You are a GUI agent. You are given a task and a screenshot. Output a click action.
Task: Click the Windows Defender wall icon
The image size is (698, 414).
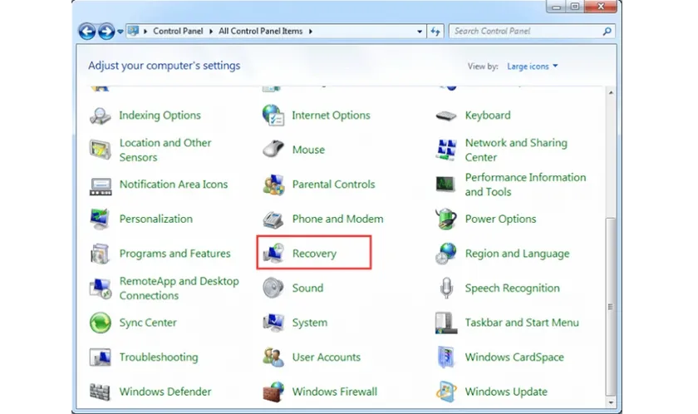coord(101,392)
